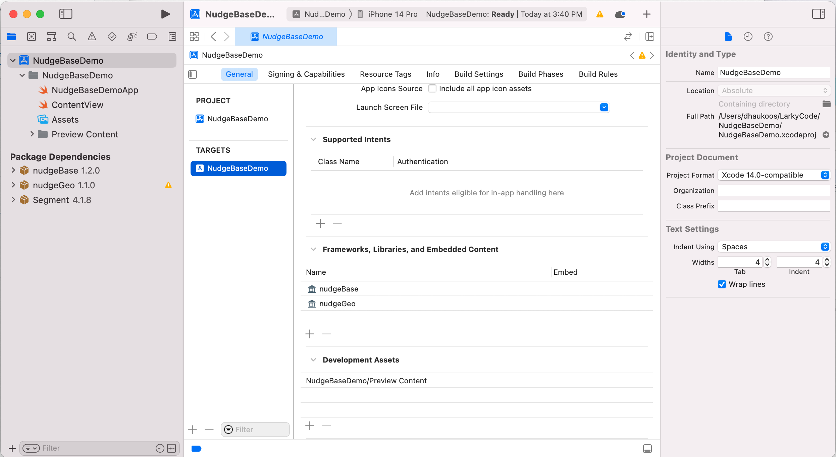Image resolution: width=836 pixels, height=457 pixels.
Task: Click the navigator Filter field
Action: (99, 448)
